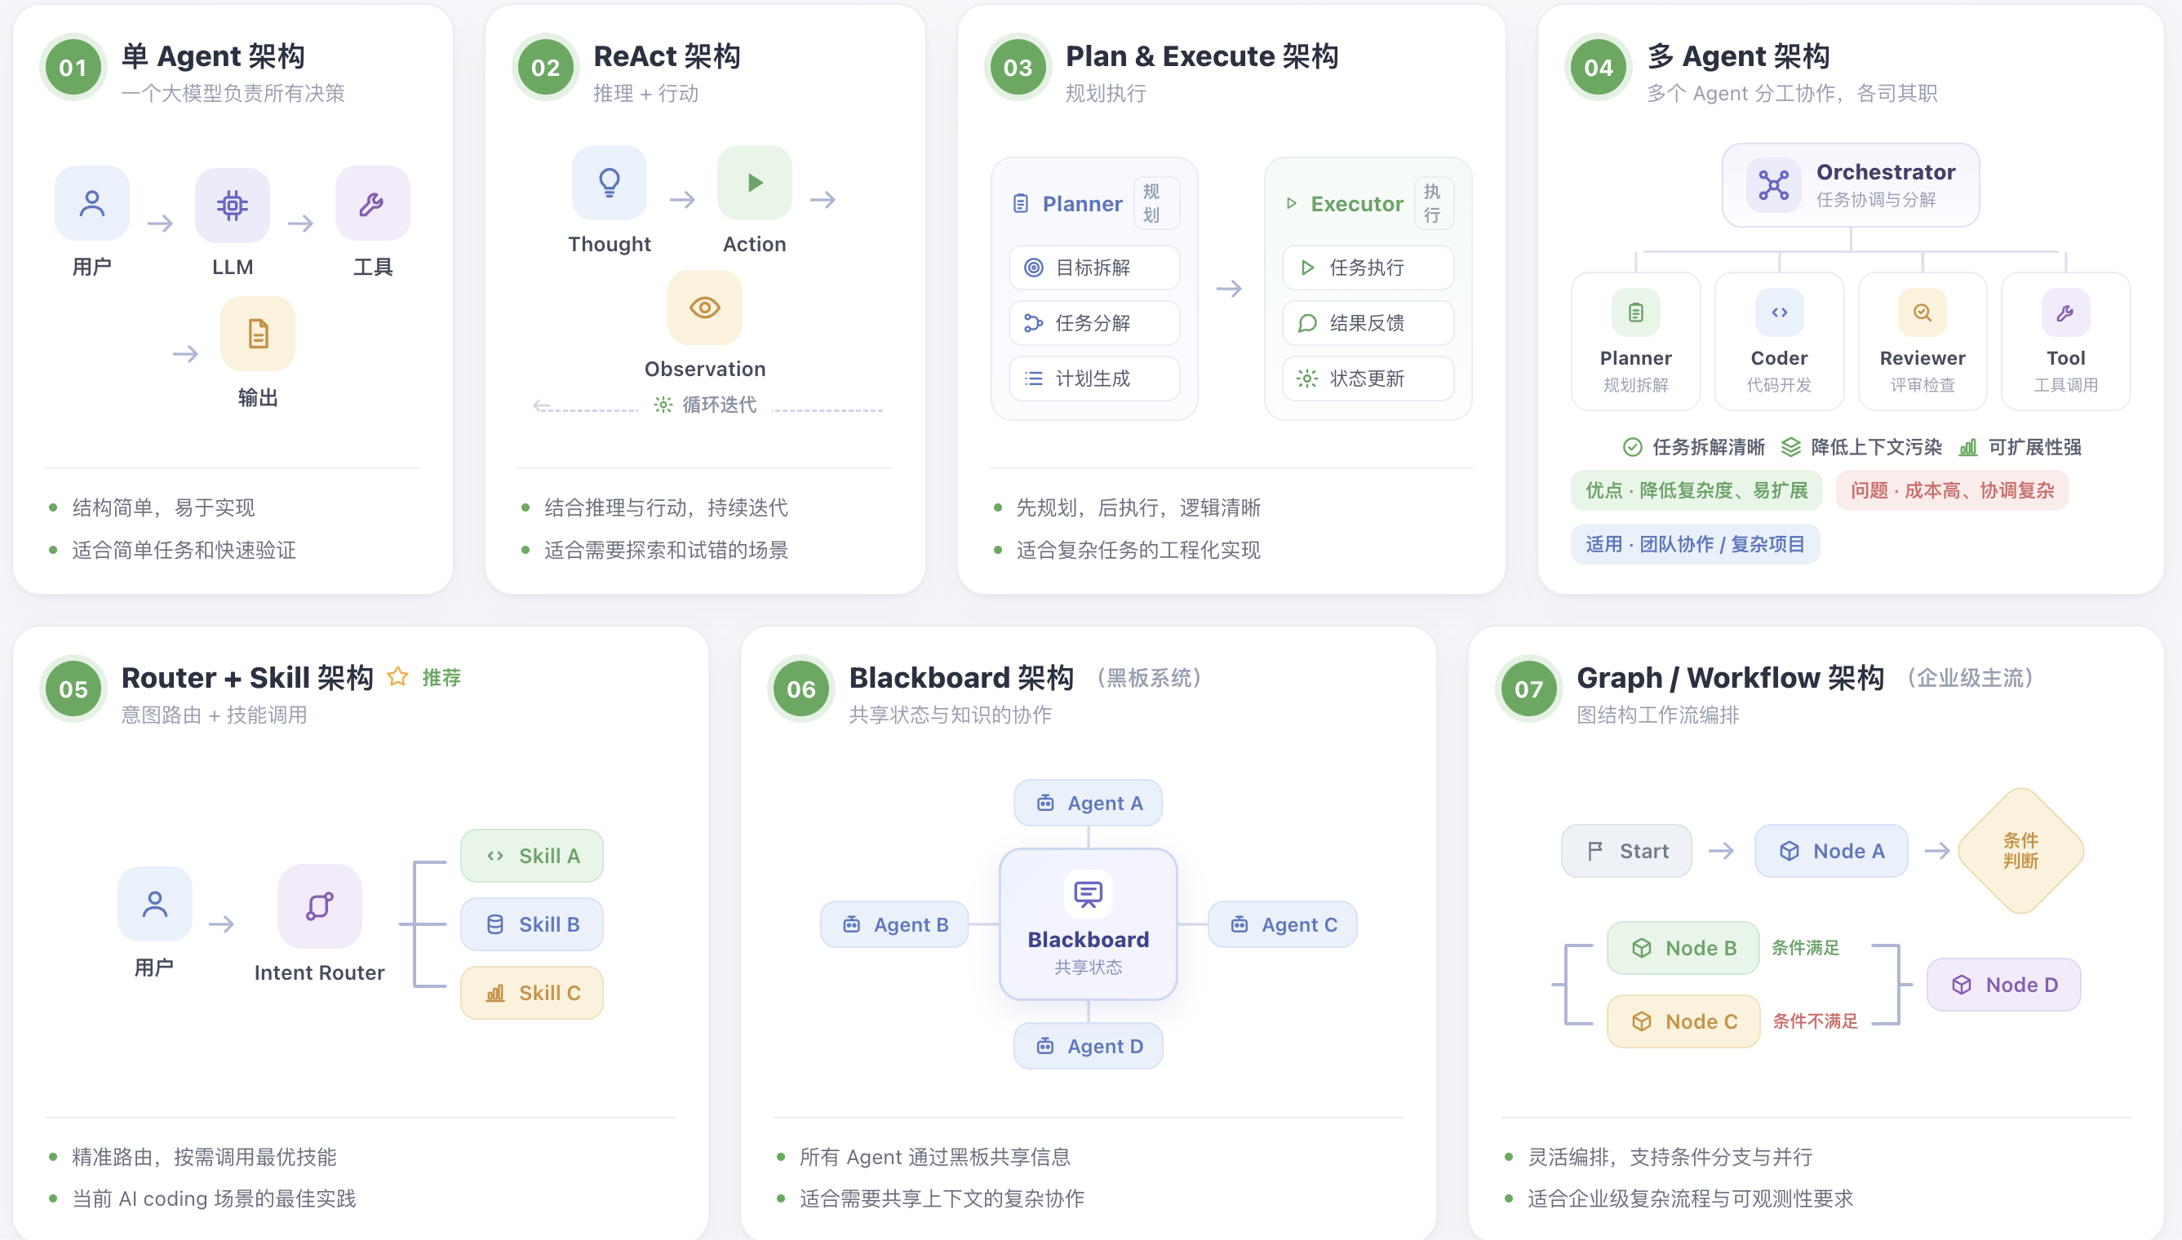Screen dimensions: 2182x1240
Task: Click the 结果反馈 item under Executor
Action: coord(1368,323)
